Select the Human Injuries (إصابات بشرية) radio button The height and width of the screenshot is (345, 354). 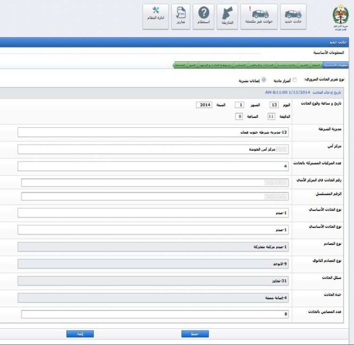coord(264,80)
